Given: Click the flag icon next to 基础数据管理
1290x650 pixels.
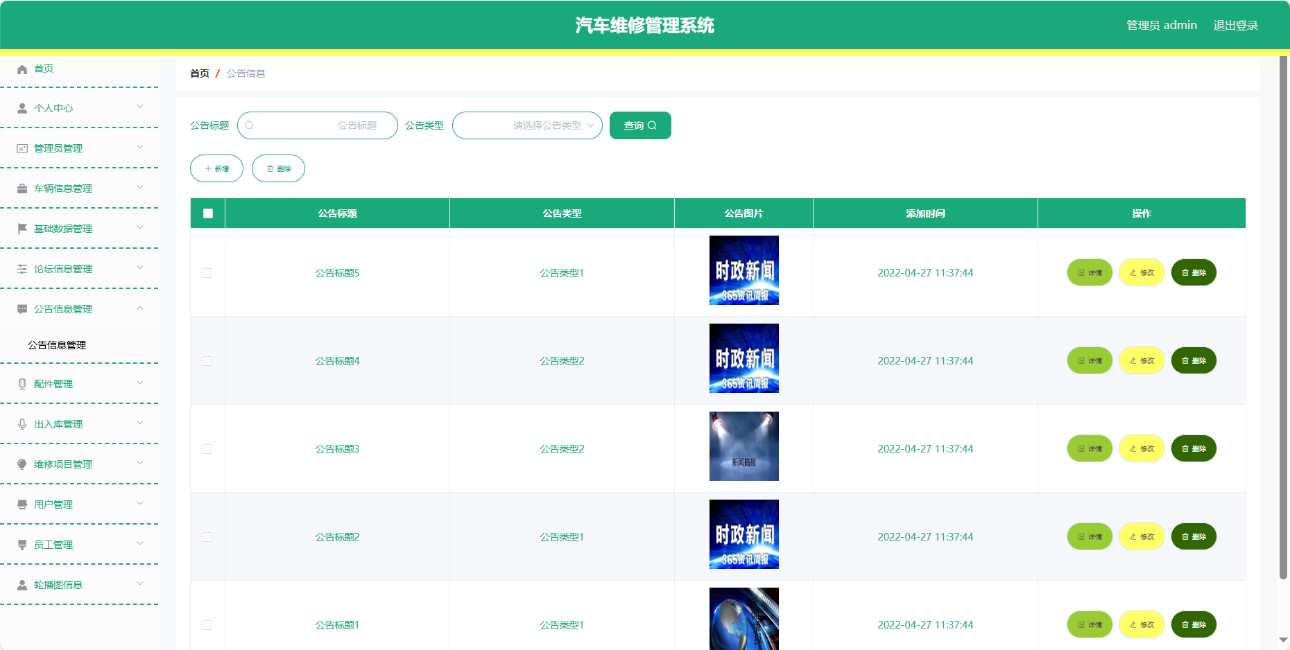Looking at the screenshot, I should pos(22,229).
